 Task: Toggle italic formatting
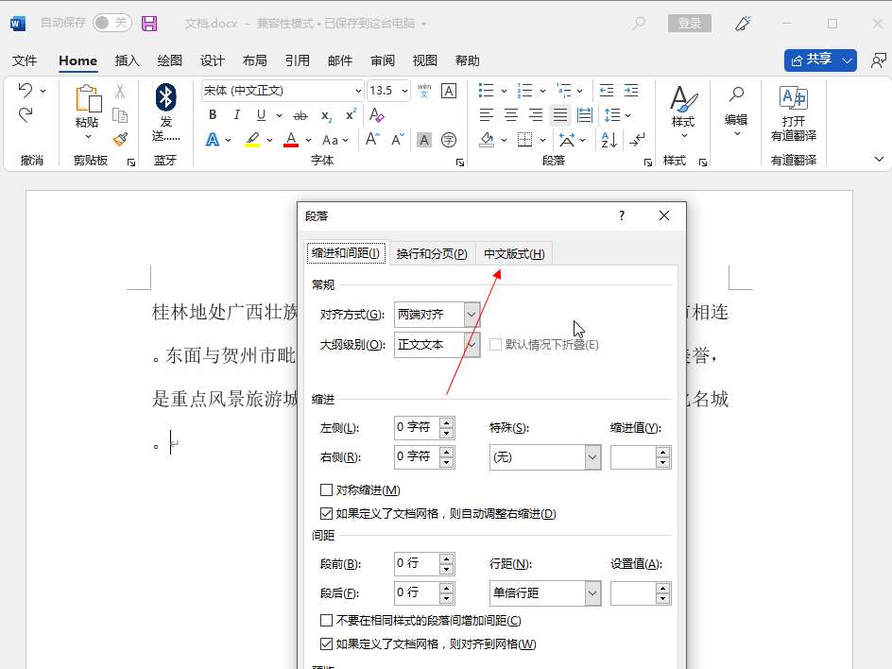point(236,115)
